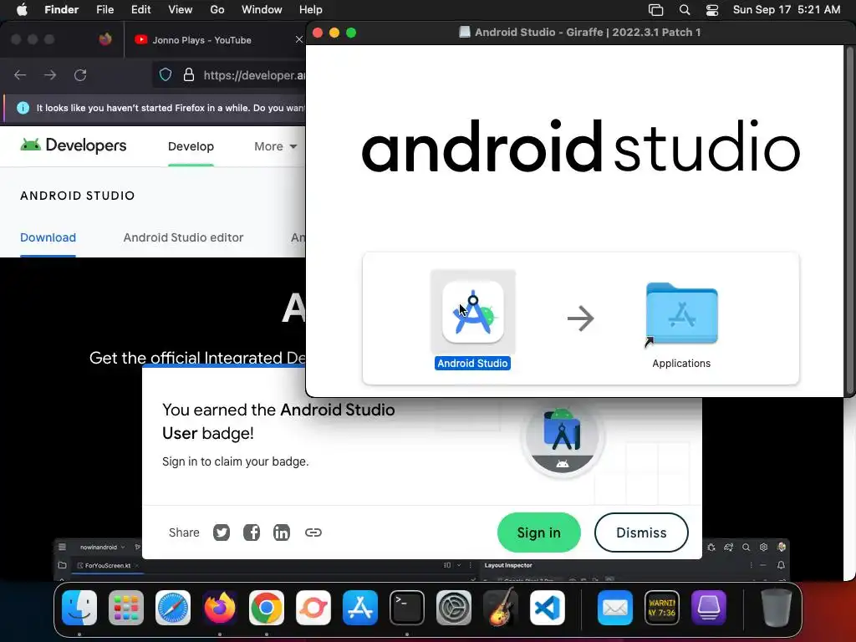Open Mail from the Dock
The height and width of the screenshot is (642, 856).
coord(614,608)
